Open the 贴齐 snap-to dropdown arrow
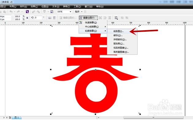Viewport: 193px width, 120px height. [x=82, y=12]
